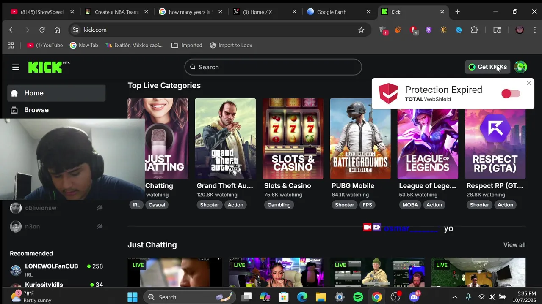542x304 pixels.
Task: Switch to the how many years Google tab
Action: 189,12
